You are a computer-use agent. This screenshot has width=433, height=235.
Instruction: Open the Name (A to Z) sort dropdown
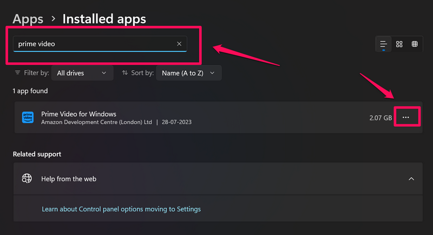[x=188, y=73]
